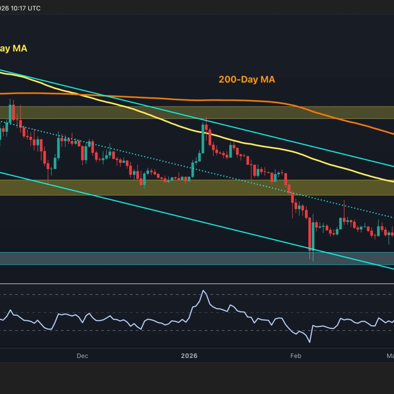Click the divider between price and oscillator panes
Screen dimensions: 394x394
[197, 284]
